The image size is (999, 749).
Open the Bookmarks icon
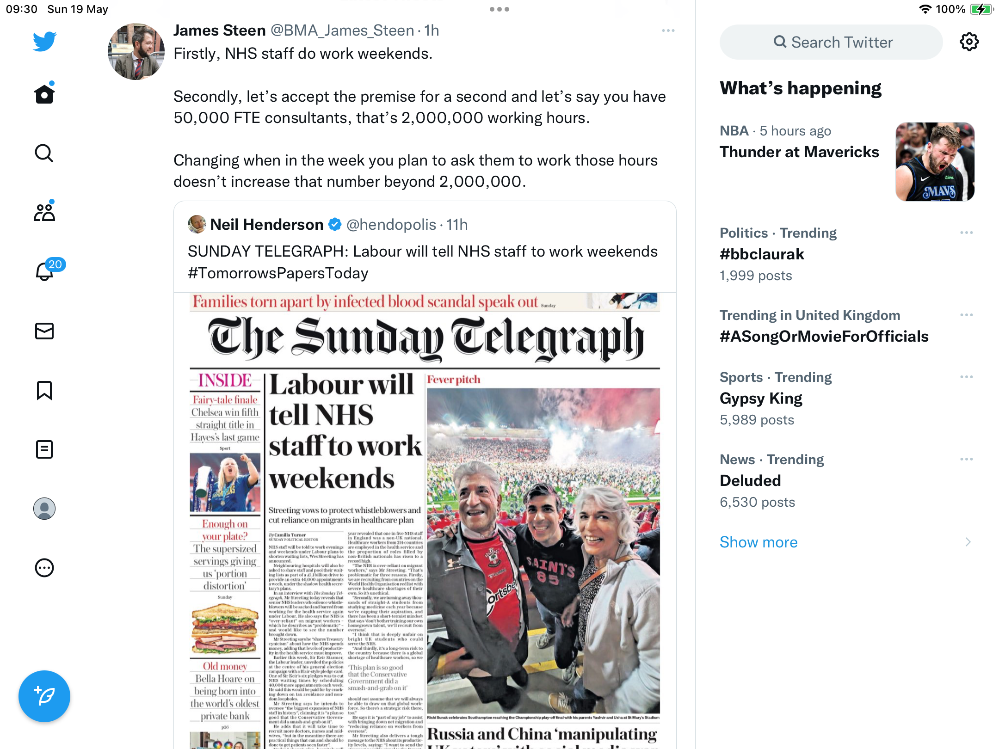tap(44, 390)
